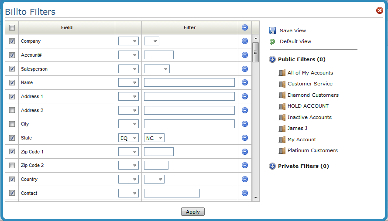This screenshot has height=221, width=388.
Task: Click the Name filter text field
Action: [x=189, y=82]
